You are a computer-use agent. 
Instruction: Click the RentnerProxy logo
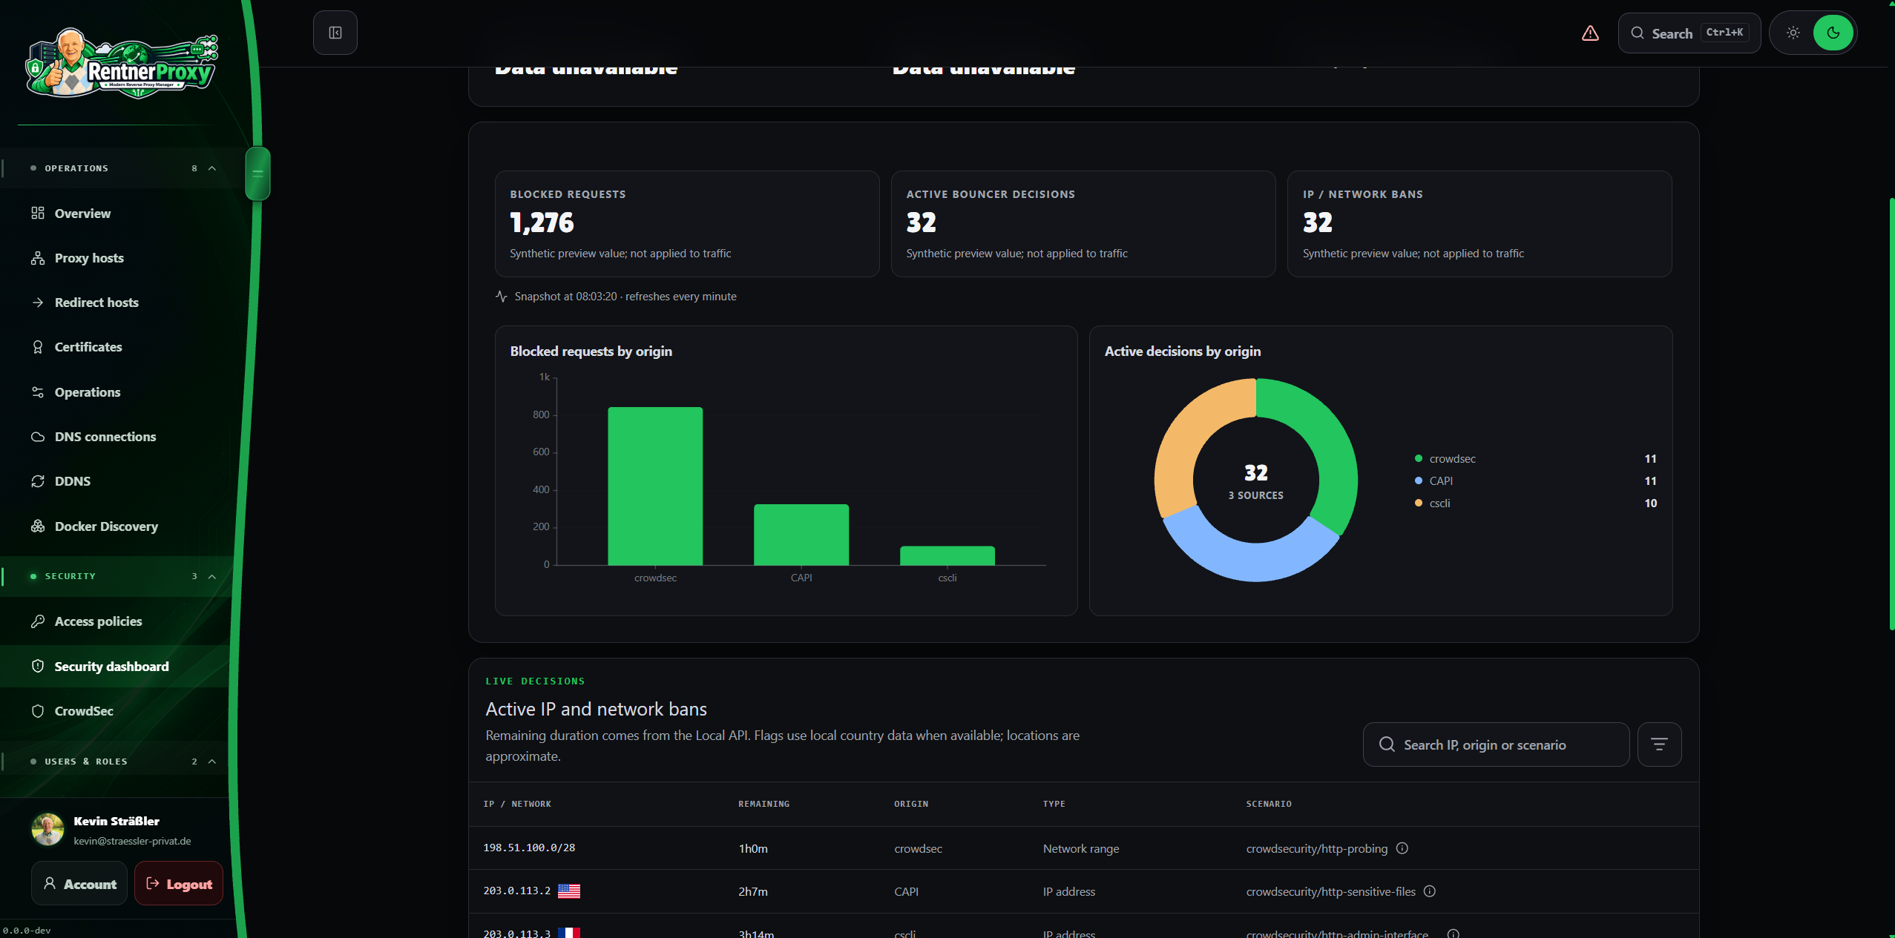[123, 65]
